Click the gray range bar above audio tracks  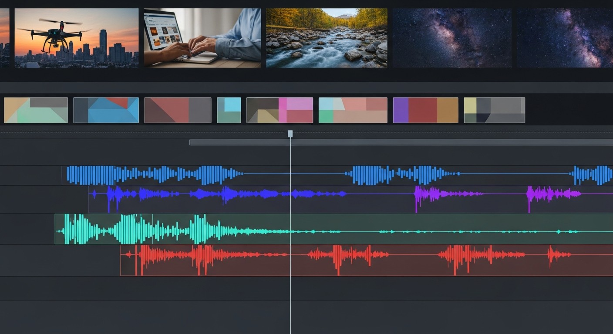(x=401, y=142)
